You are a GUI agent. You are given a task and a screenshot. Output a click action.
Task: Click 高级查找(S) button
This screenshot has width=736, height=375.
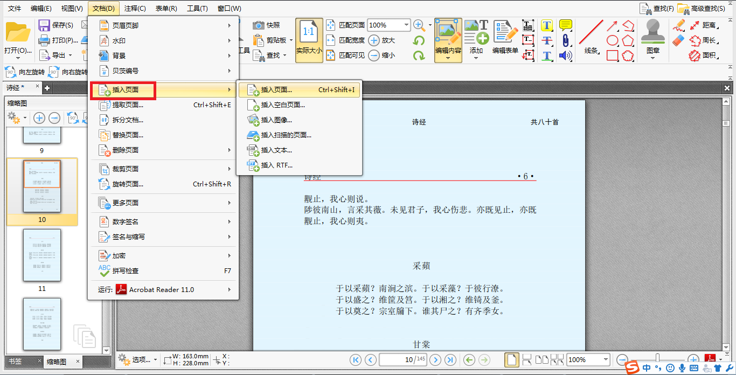pyautogui.click(x=702, y=9)
